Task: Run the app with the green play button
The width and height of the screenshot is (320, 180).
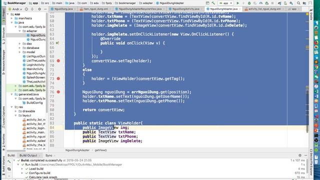Action: [238, 3]
